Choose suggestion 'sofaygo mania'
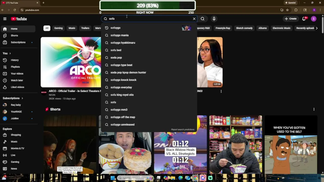The height and width of the screenshot is (182, 324). point(149,35)
